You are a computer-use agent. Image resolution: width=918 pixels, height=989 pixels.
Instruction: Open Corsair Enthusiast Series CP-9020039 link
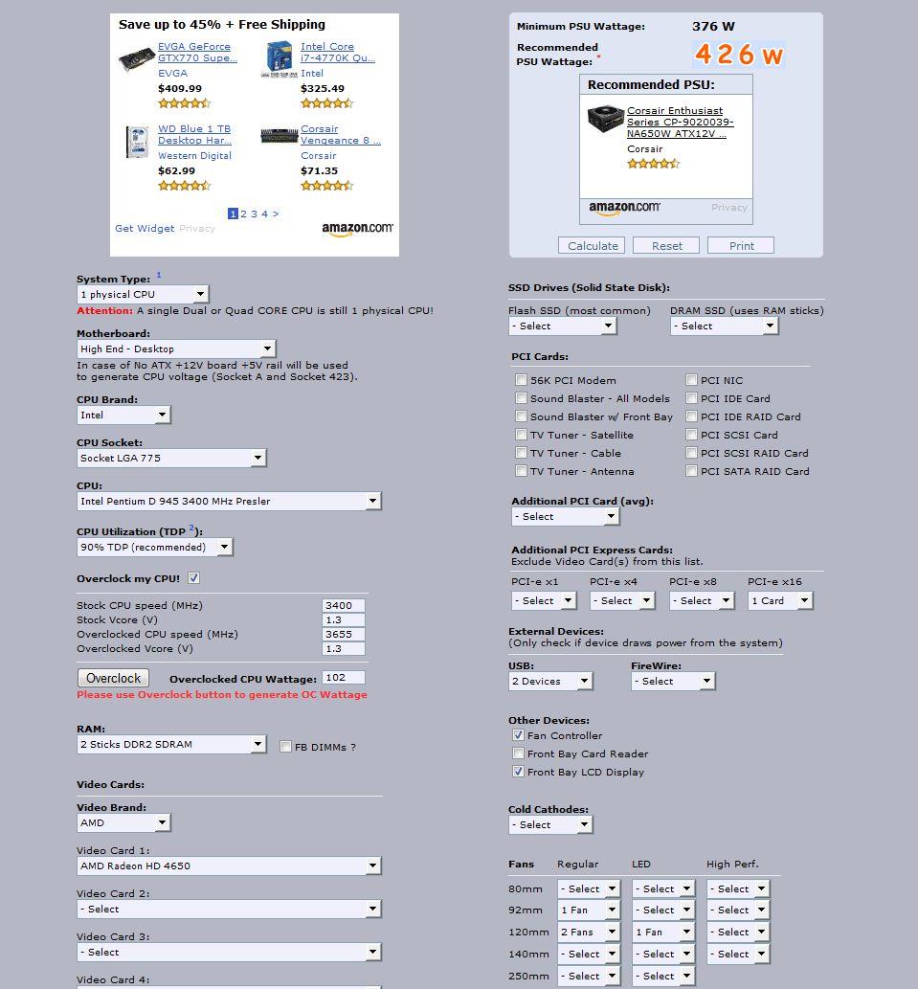click(x=681, y=122)
